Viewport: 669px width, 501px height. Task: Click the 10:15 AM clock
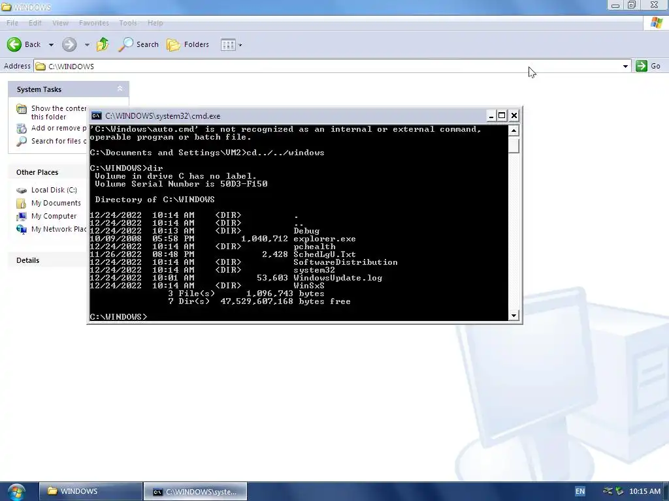tap(645, 491)
